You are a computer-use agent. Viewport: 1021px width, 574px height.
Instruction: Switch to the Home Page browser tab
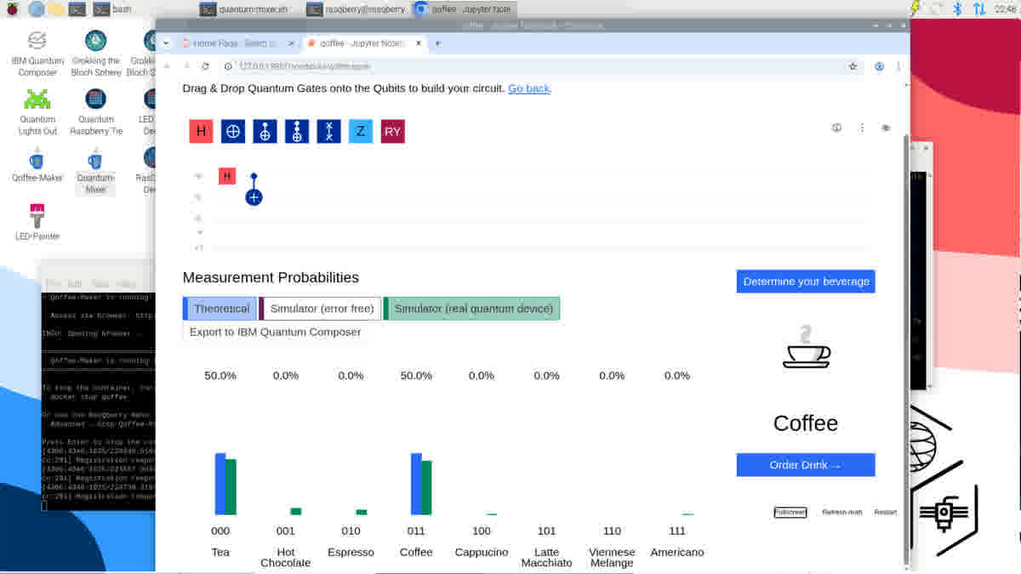click(237, 43)
